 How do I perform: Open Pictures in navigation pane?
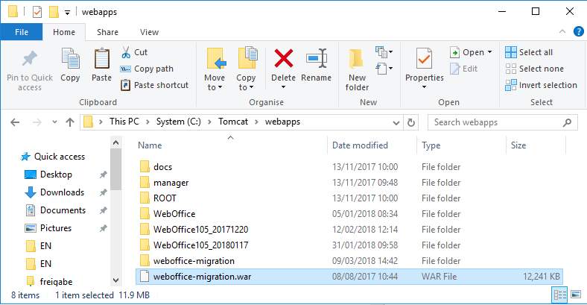[56, 228]
